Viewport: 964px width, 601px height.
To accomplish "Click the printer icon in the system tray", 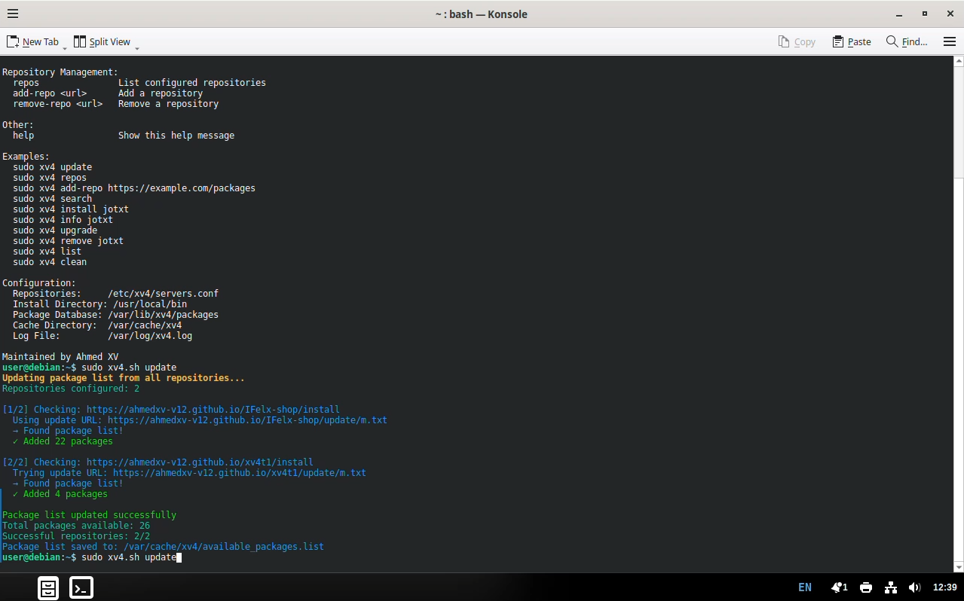I will tap(865, 587).
